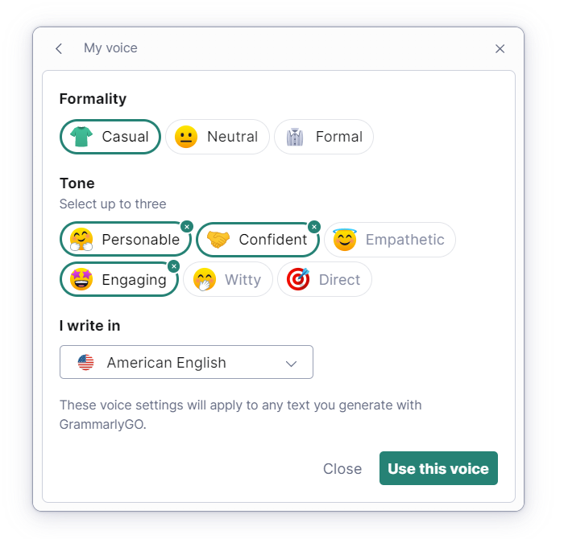Click the dress shirt emoji on Formal
Viewport: 564px width, 539px height.
click(295, 137)
